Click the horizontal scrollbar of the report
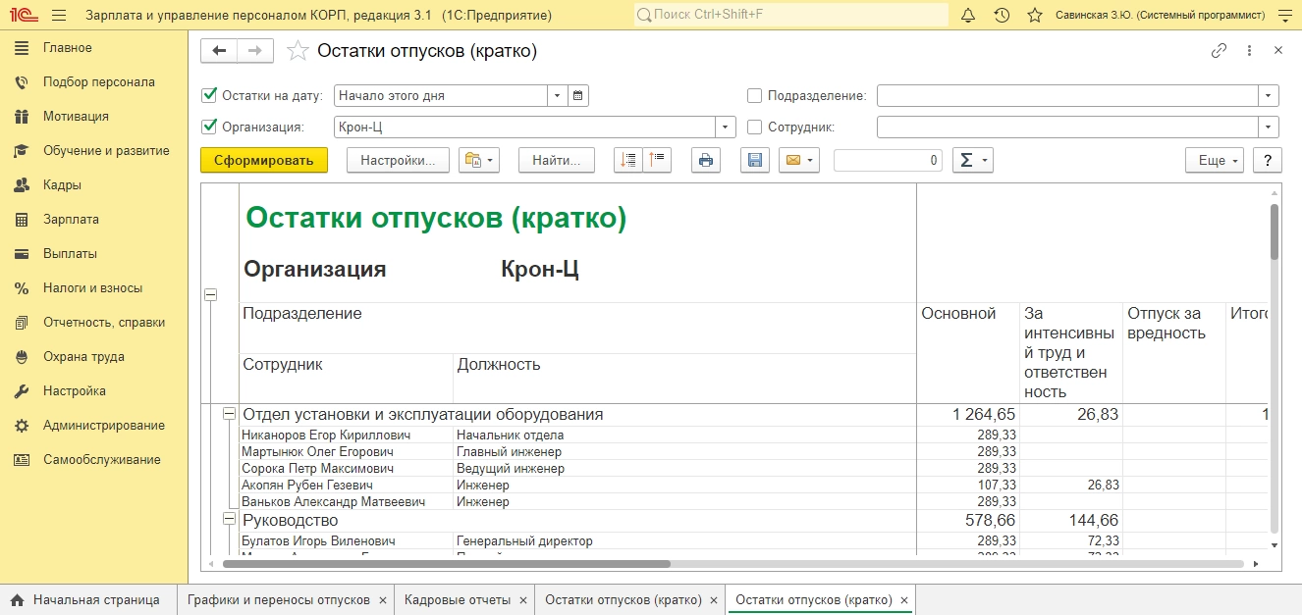This screenshot has width=1302, height=615. click(447, 564)
